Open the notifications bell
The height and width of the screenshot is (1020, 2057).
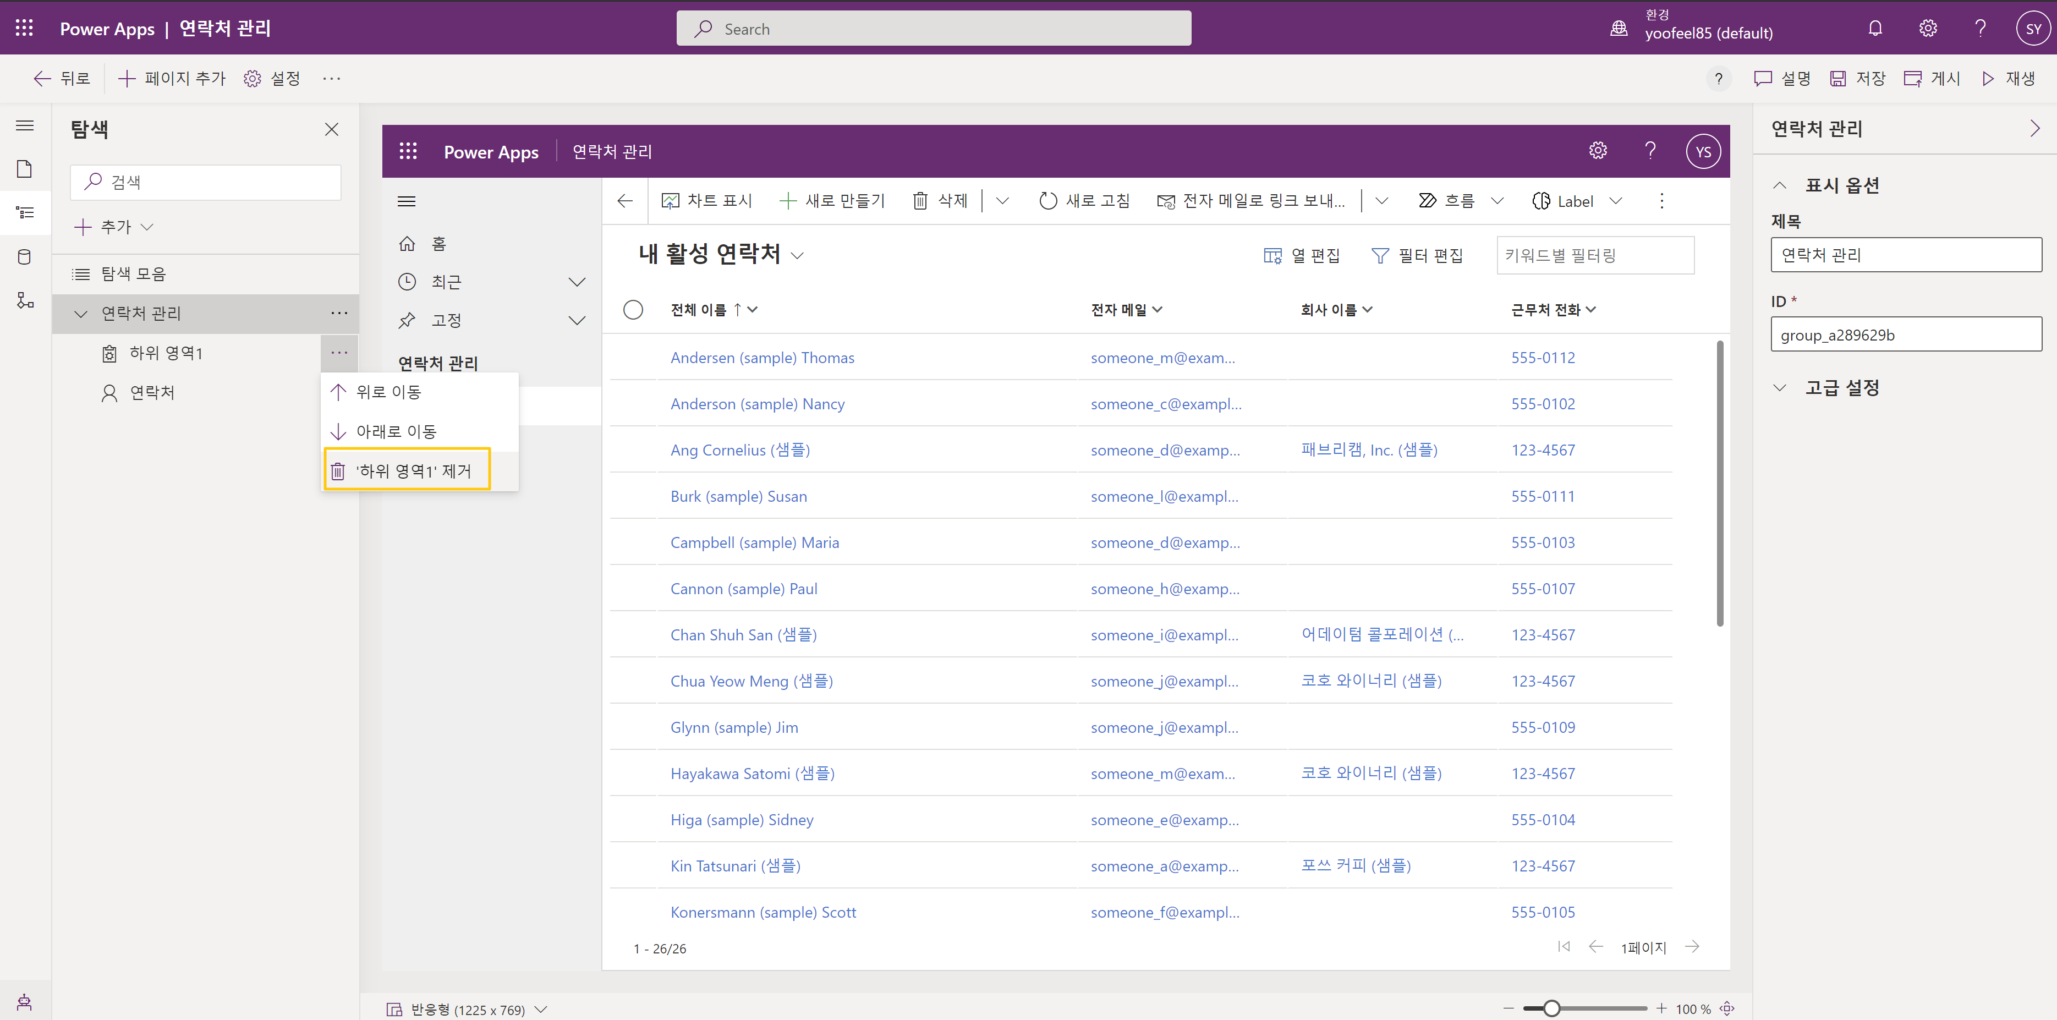(x=1875, y=29)
